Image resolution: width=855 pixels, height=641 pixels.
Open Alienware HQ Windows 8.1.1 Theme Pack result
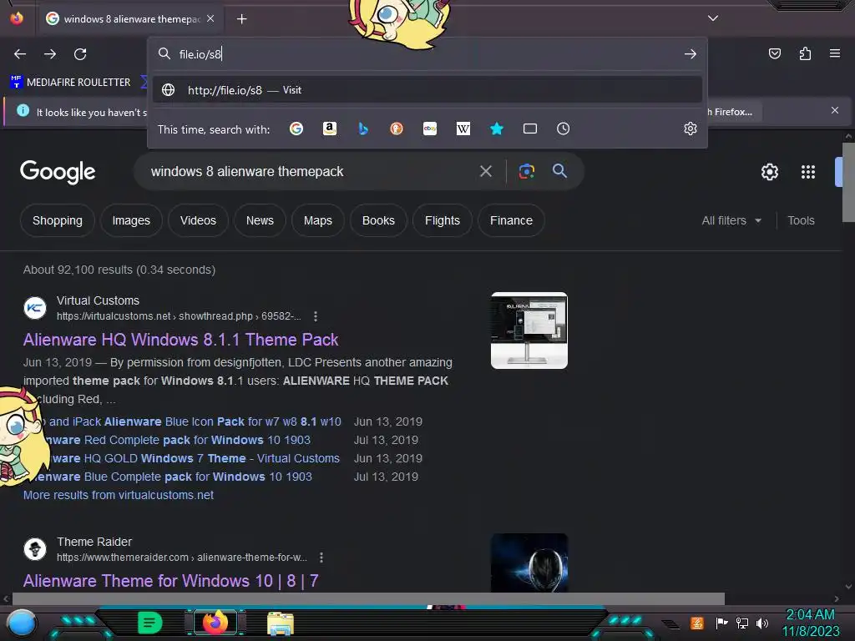[180, 340]
